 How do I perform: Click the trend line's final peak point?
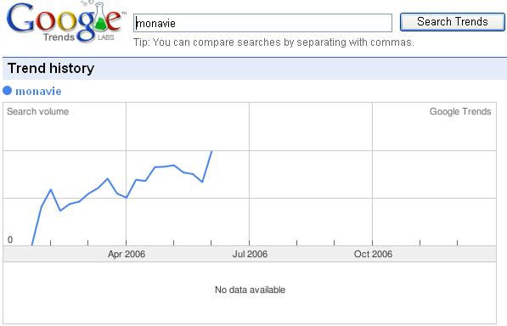[211, 151]
